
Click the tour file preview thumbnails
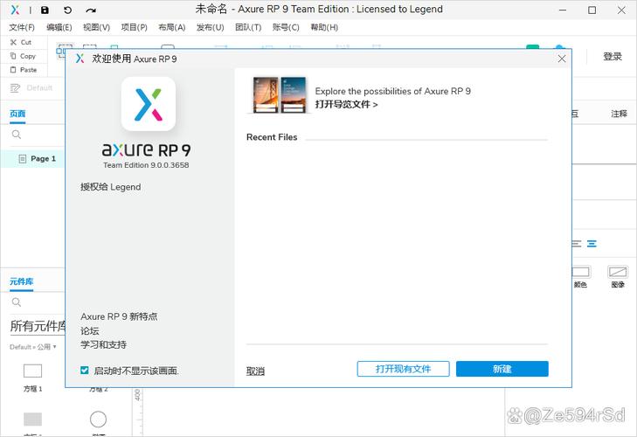[x=280, y=94]
